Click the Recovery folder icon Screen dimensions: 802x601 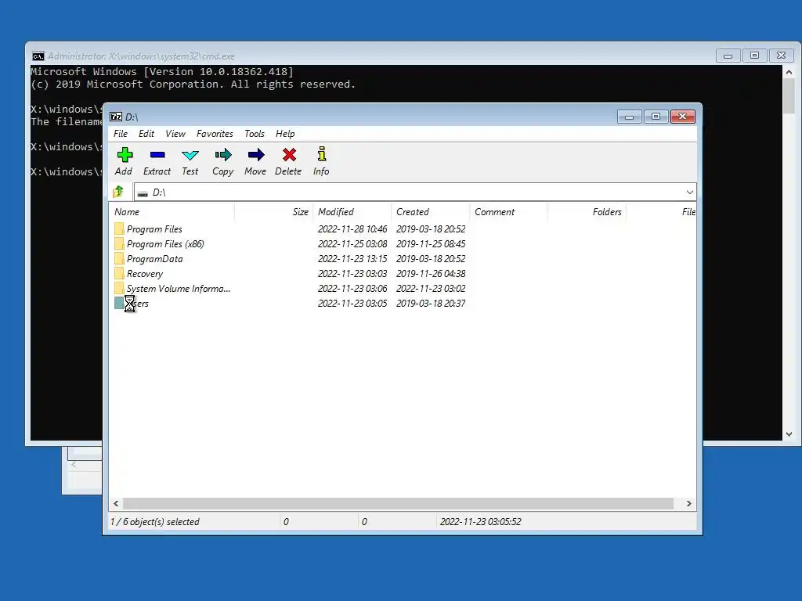coord(119,273)
